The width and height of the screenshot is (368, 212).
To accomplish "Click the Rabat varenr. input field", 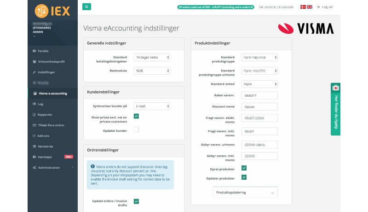I will click(x=259, y=95).
